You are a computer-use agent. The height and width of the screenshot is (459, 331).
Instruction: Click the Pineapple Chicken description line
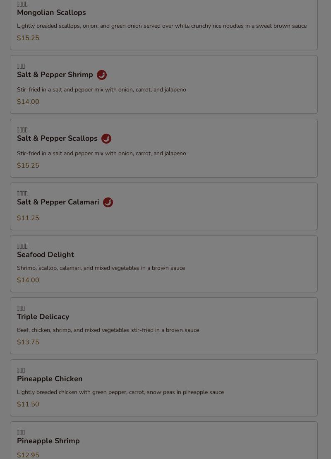tap(120, 392)
